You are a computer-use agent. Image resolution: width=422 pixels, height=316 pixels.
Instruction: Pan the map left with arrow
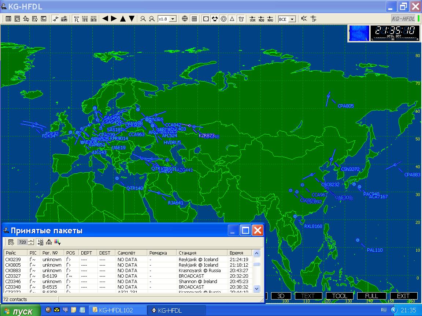click(105, 19)
